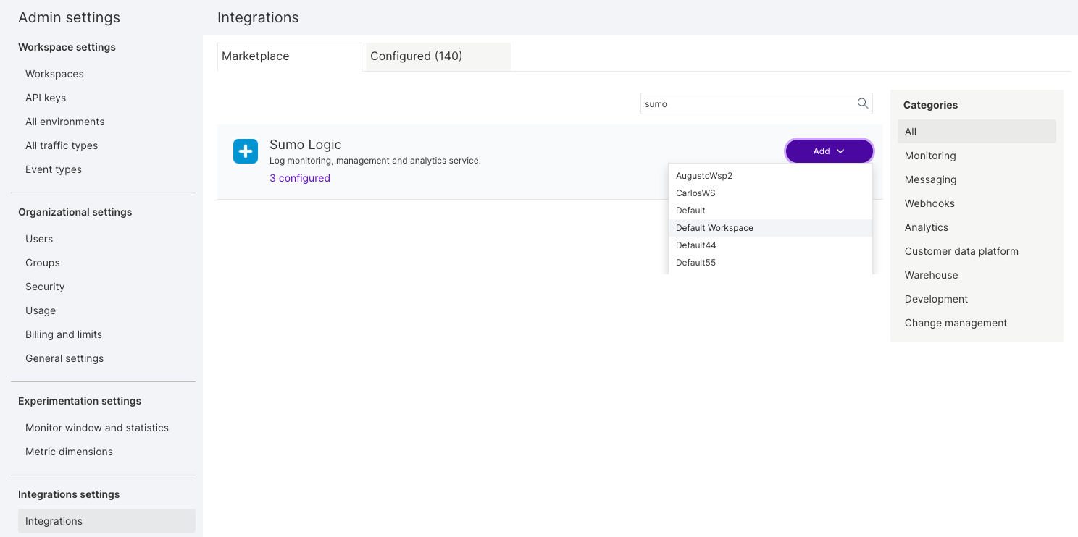1078x537 pixels.
Task: Pick CarlosWS from the workspace dropdown
Action: pos(695,193)
